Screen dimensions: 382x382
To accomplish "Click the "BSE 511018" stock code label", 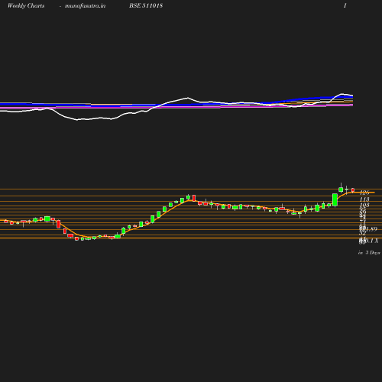I will 146,5.
